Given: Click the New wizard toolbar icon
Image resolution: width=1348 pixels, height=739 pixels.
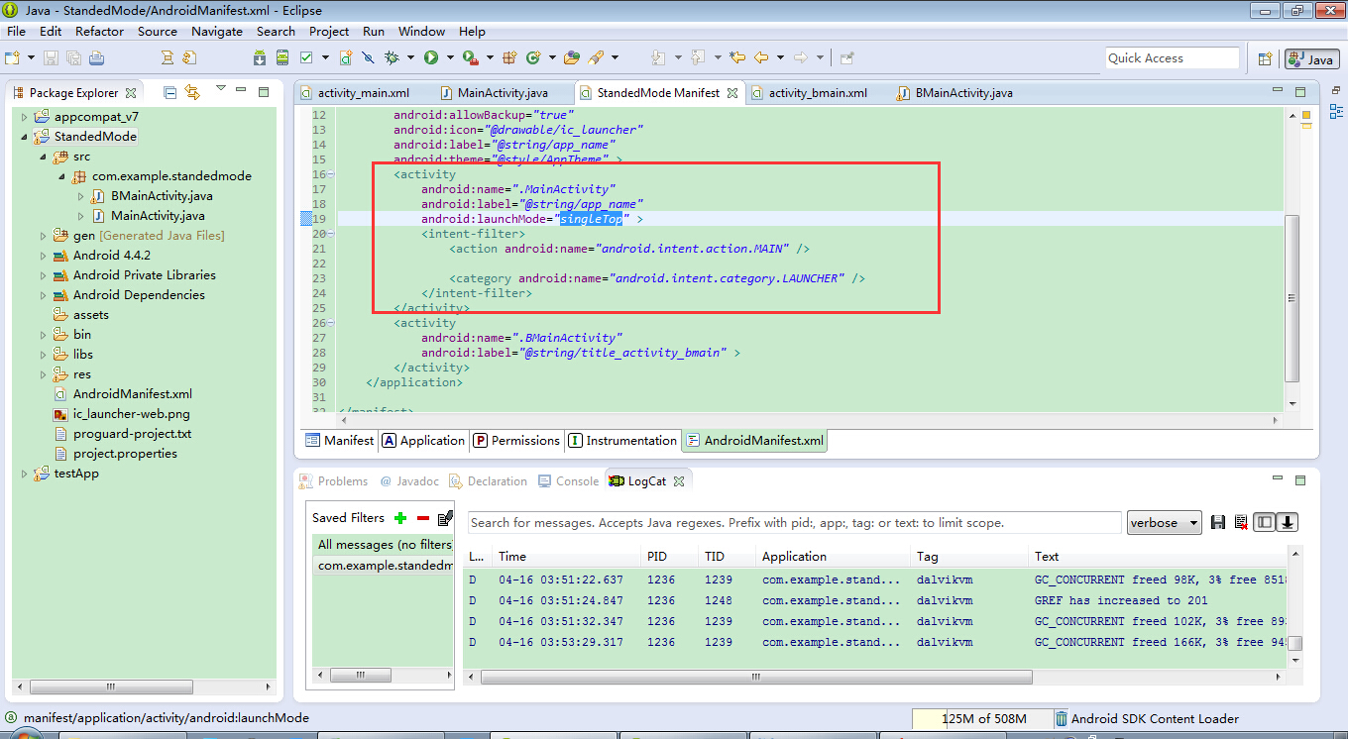Looking at the screenshot, I should coord(11,57).
